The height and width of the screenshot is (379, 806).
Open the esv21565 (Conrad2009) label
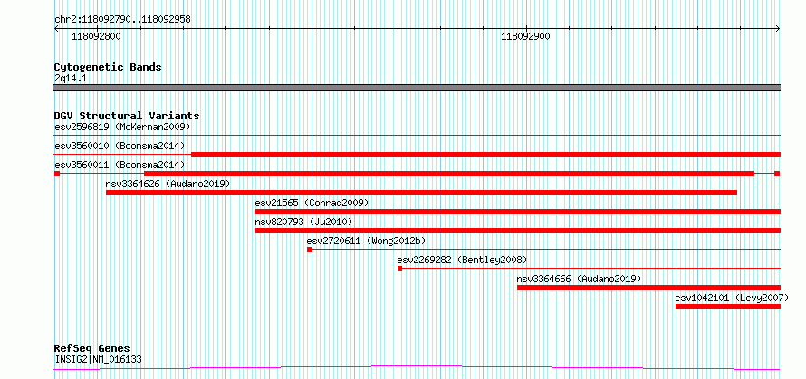[312, 203]
